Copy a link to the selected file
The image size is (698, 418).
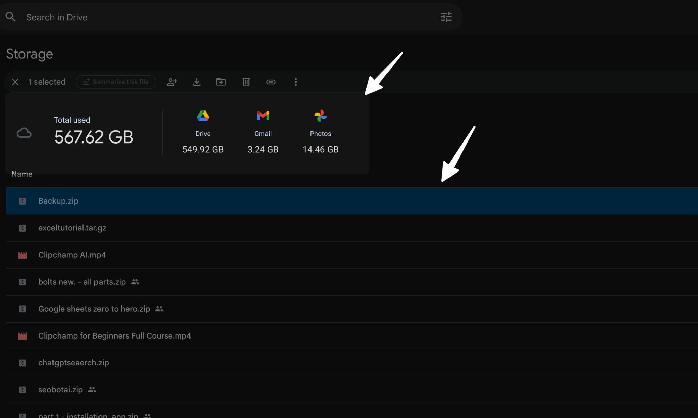pos(271,82)
